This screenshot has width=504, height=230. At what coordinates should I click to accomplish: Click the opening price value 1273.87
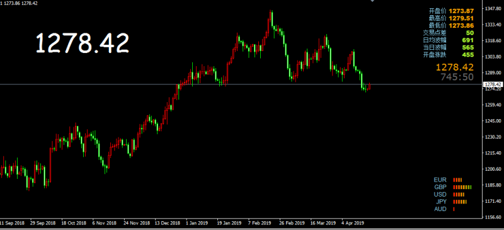click(x=461, y=11)
